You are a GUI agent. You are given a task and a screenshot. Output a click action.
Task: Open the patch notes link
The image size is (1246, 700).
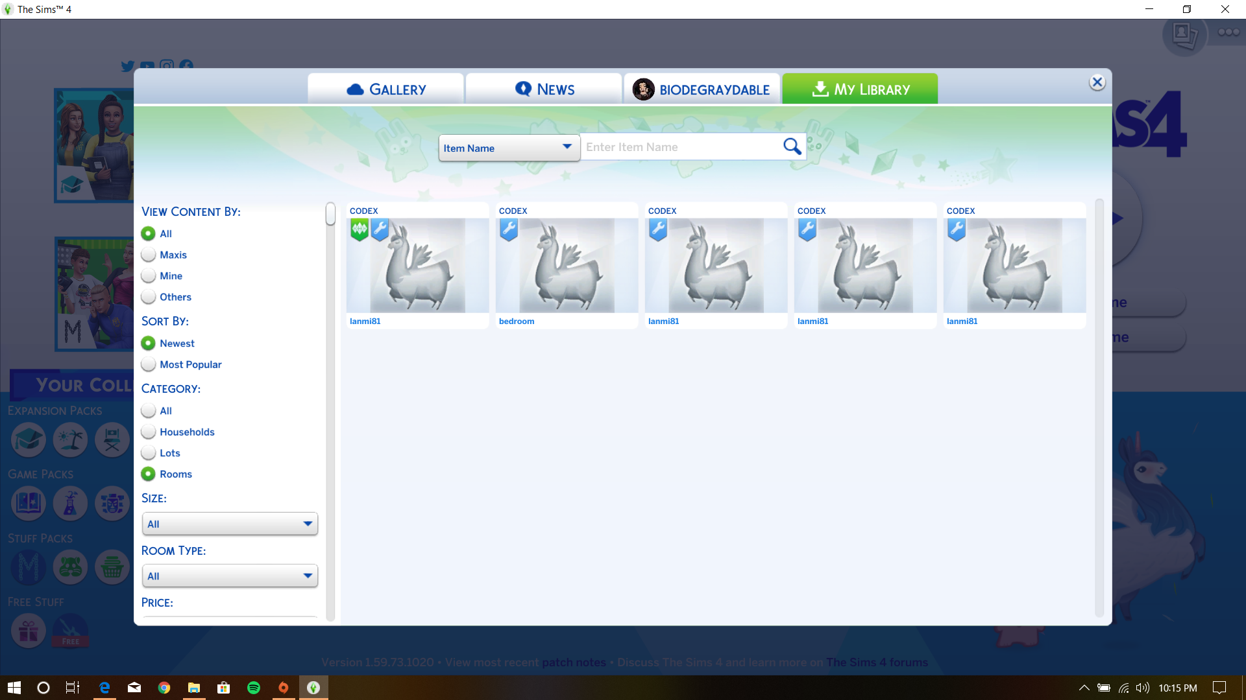point(574,662)
